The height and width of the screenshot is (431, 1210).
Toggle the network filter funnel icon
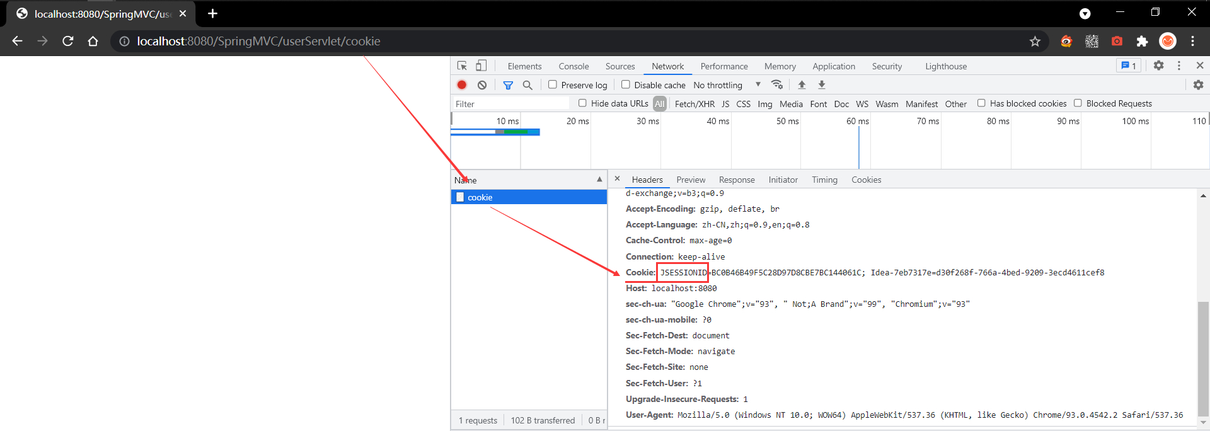coord(508,85)
